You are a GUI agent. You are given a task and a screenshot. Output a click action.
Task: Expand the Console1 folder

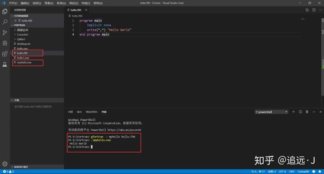click(x=22, y=35)
